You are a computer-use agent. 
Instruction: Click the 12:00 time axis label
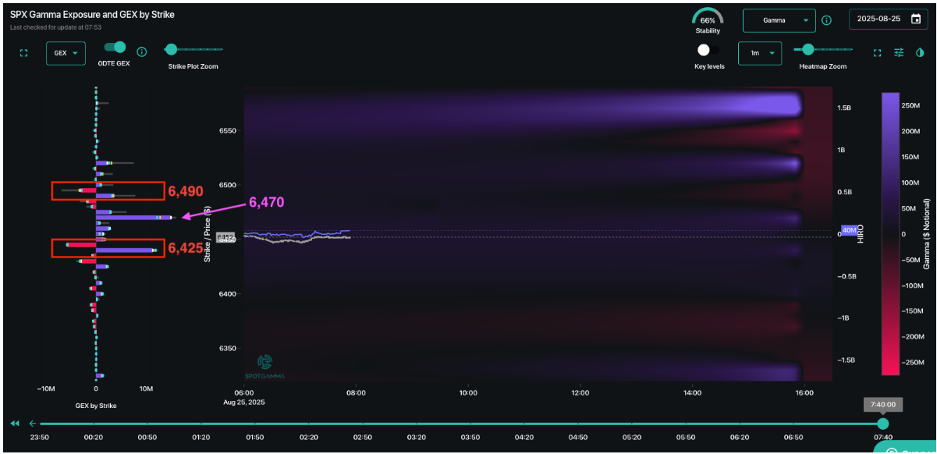click(x=580, y=393)
